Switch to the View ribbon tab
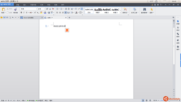181x102 pixels. [56, 5]
